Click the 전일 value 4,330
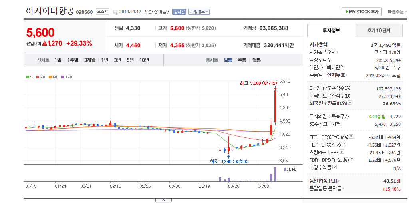Screen dimensions: 415x203 [x=133, y=28]
